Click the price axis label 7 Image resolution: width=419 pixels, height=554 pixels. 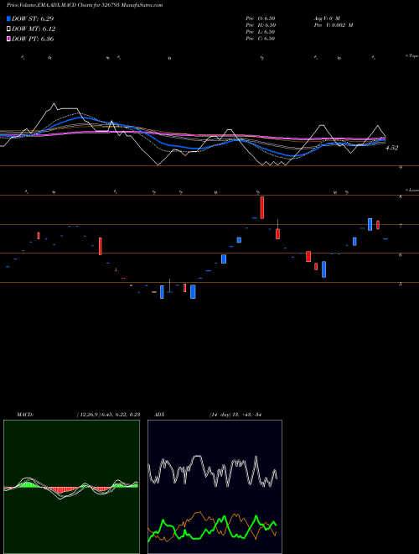point(401,226)
